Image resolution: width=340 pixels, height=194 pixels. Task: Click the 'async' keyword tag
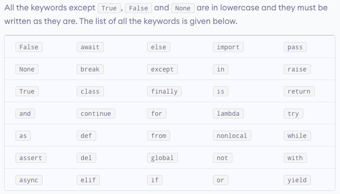pos(29,180)
